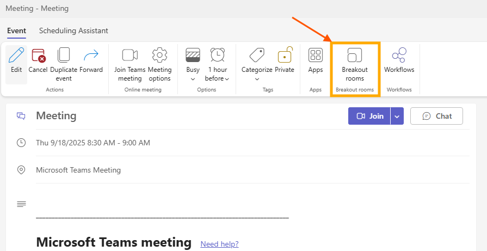Image resolution: width=487 pixels, height=251 pixels.
Task: Open the meeting Chat button
Action: point(437,116)
